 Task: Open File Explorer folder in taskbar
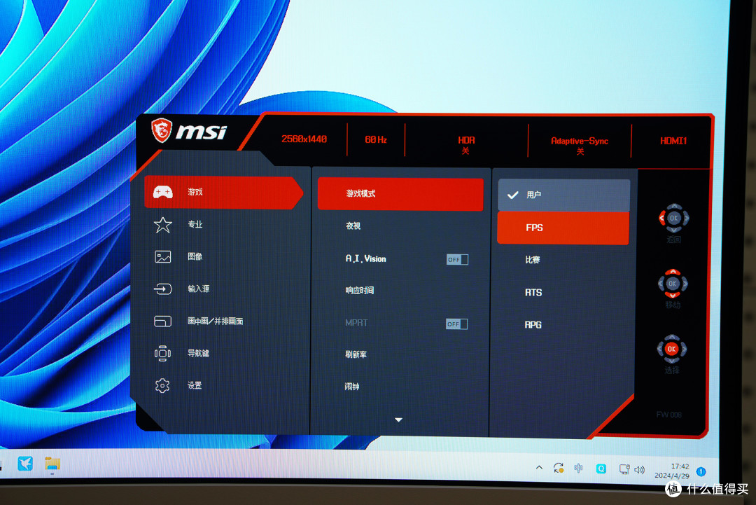point(52,464)
